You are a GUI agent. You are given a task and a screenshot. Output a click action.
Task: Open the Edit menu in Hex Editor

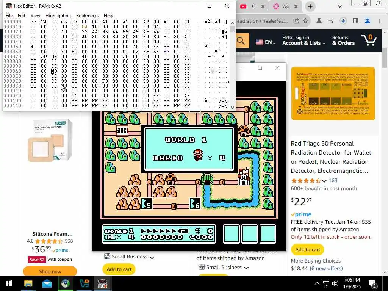22,15
